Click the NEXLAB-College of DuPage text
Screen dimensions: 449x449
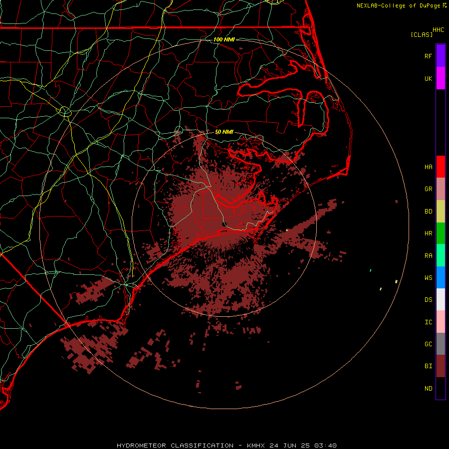399,5
